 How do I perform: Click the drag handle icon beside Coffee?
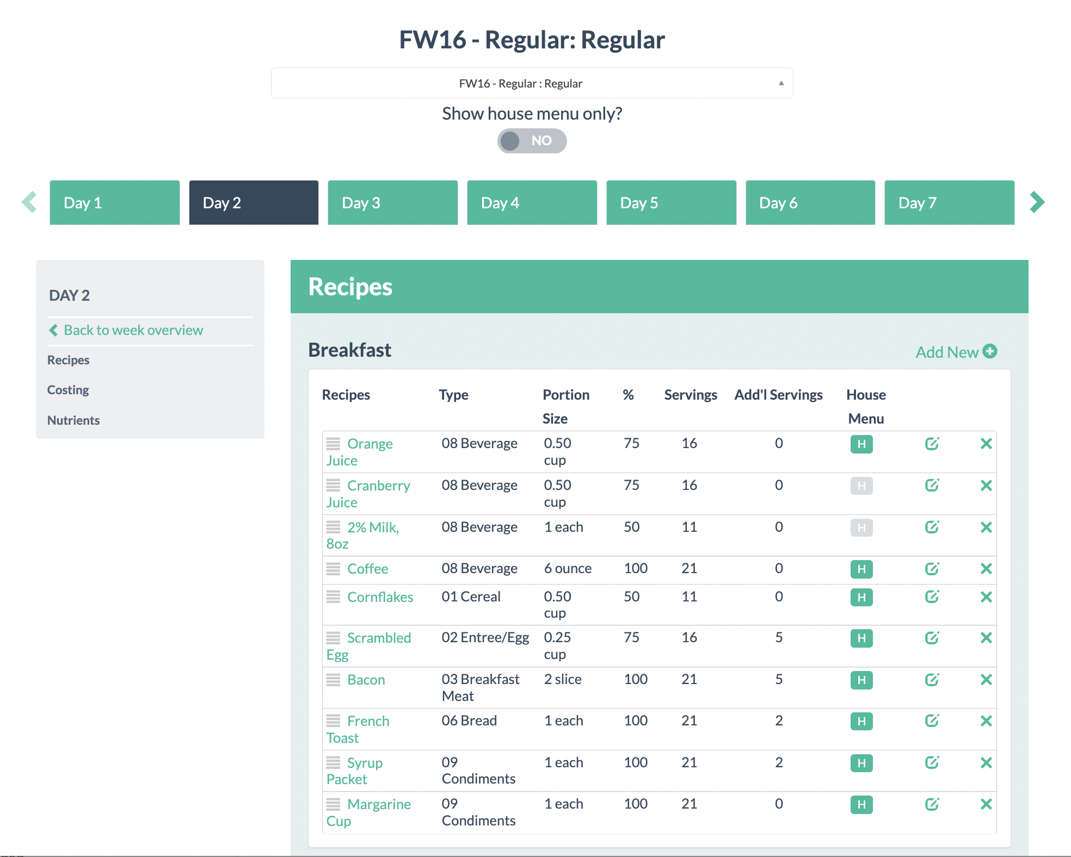click(333, 569)
